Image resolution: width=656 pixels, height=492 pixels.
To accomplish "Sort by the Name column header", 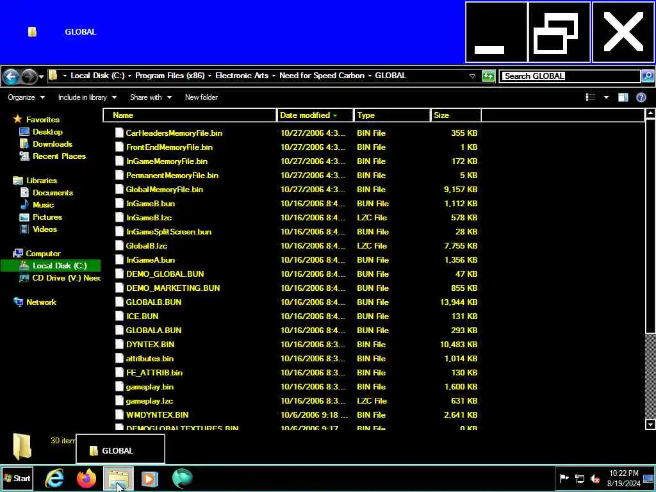I will tap(190, 115).
